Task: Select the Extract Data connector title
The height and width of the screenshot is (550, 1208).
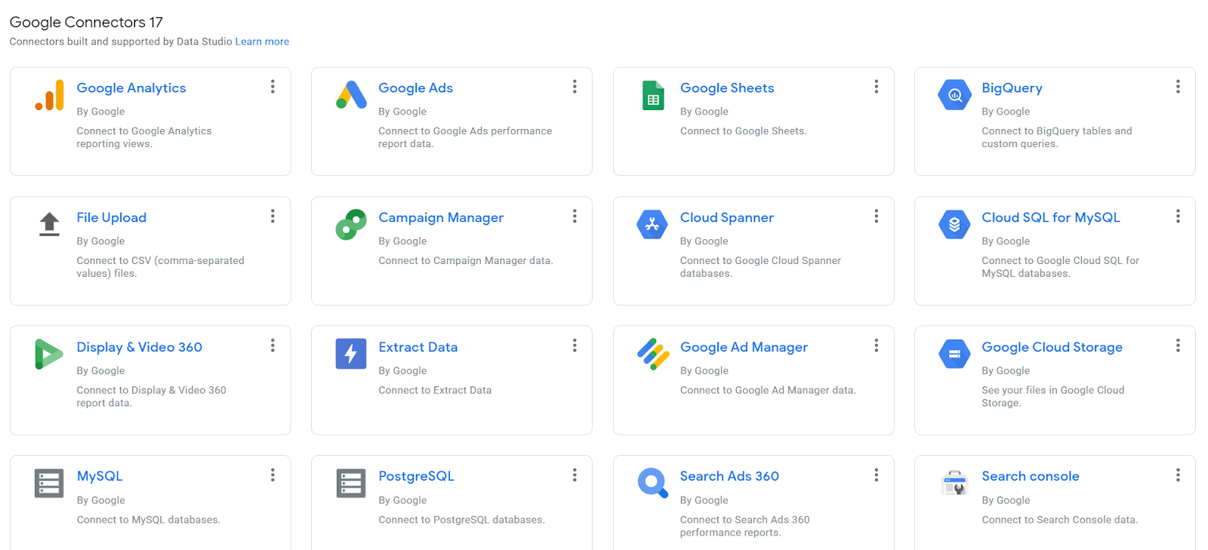Action: coord(418,347)
